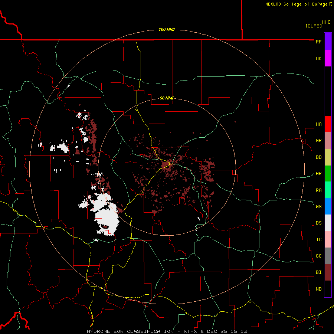
Task: Click the GC legend label
Action: click(x=318, y=256)
